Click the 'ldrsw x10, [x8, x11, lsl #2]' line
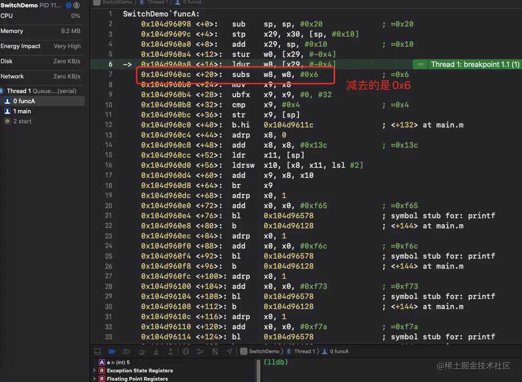 (252, 165)
